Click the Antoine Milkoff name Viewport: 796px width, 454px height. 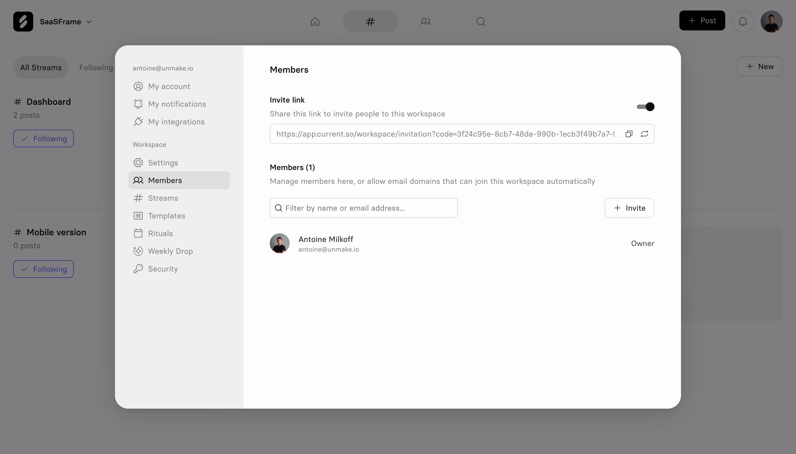(x=326, y=239)
